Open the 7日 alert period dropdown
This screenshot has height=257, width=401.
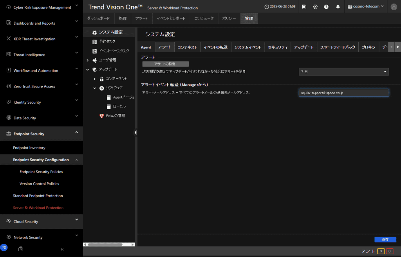point(344,72)
